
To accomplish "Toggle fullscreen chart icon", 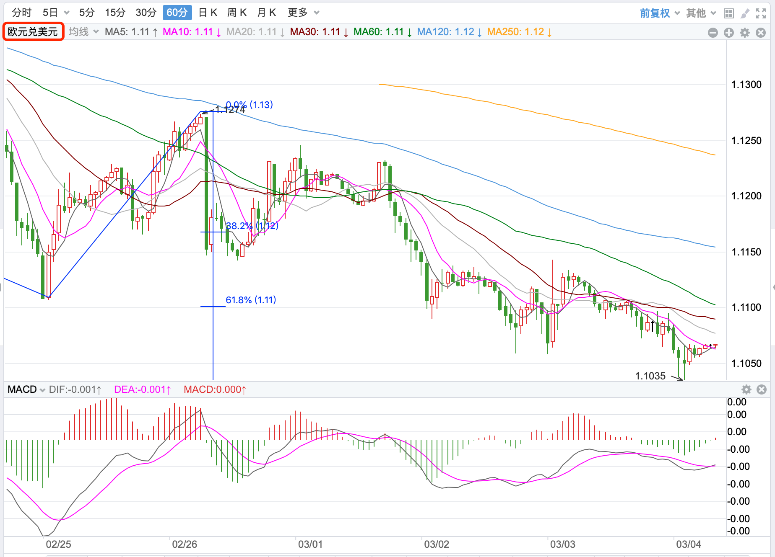I will (x=761, y=13).
